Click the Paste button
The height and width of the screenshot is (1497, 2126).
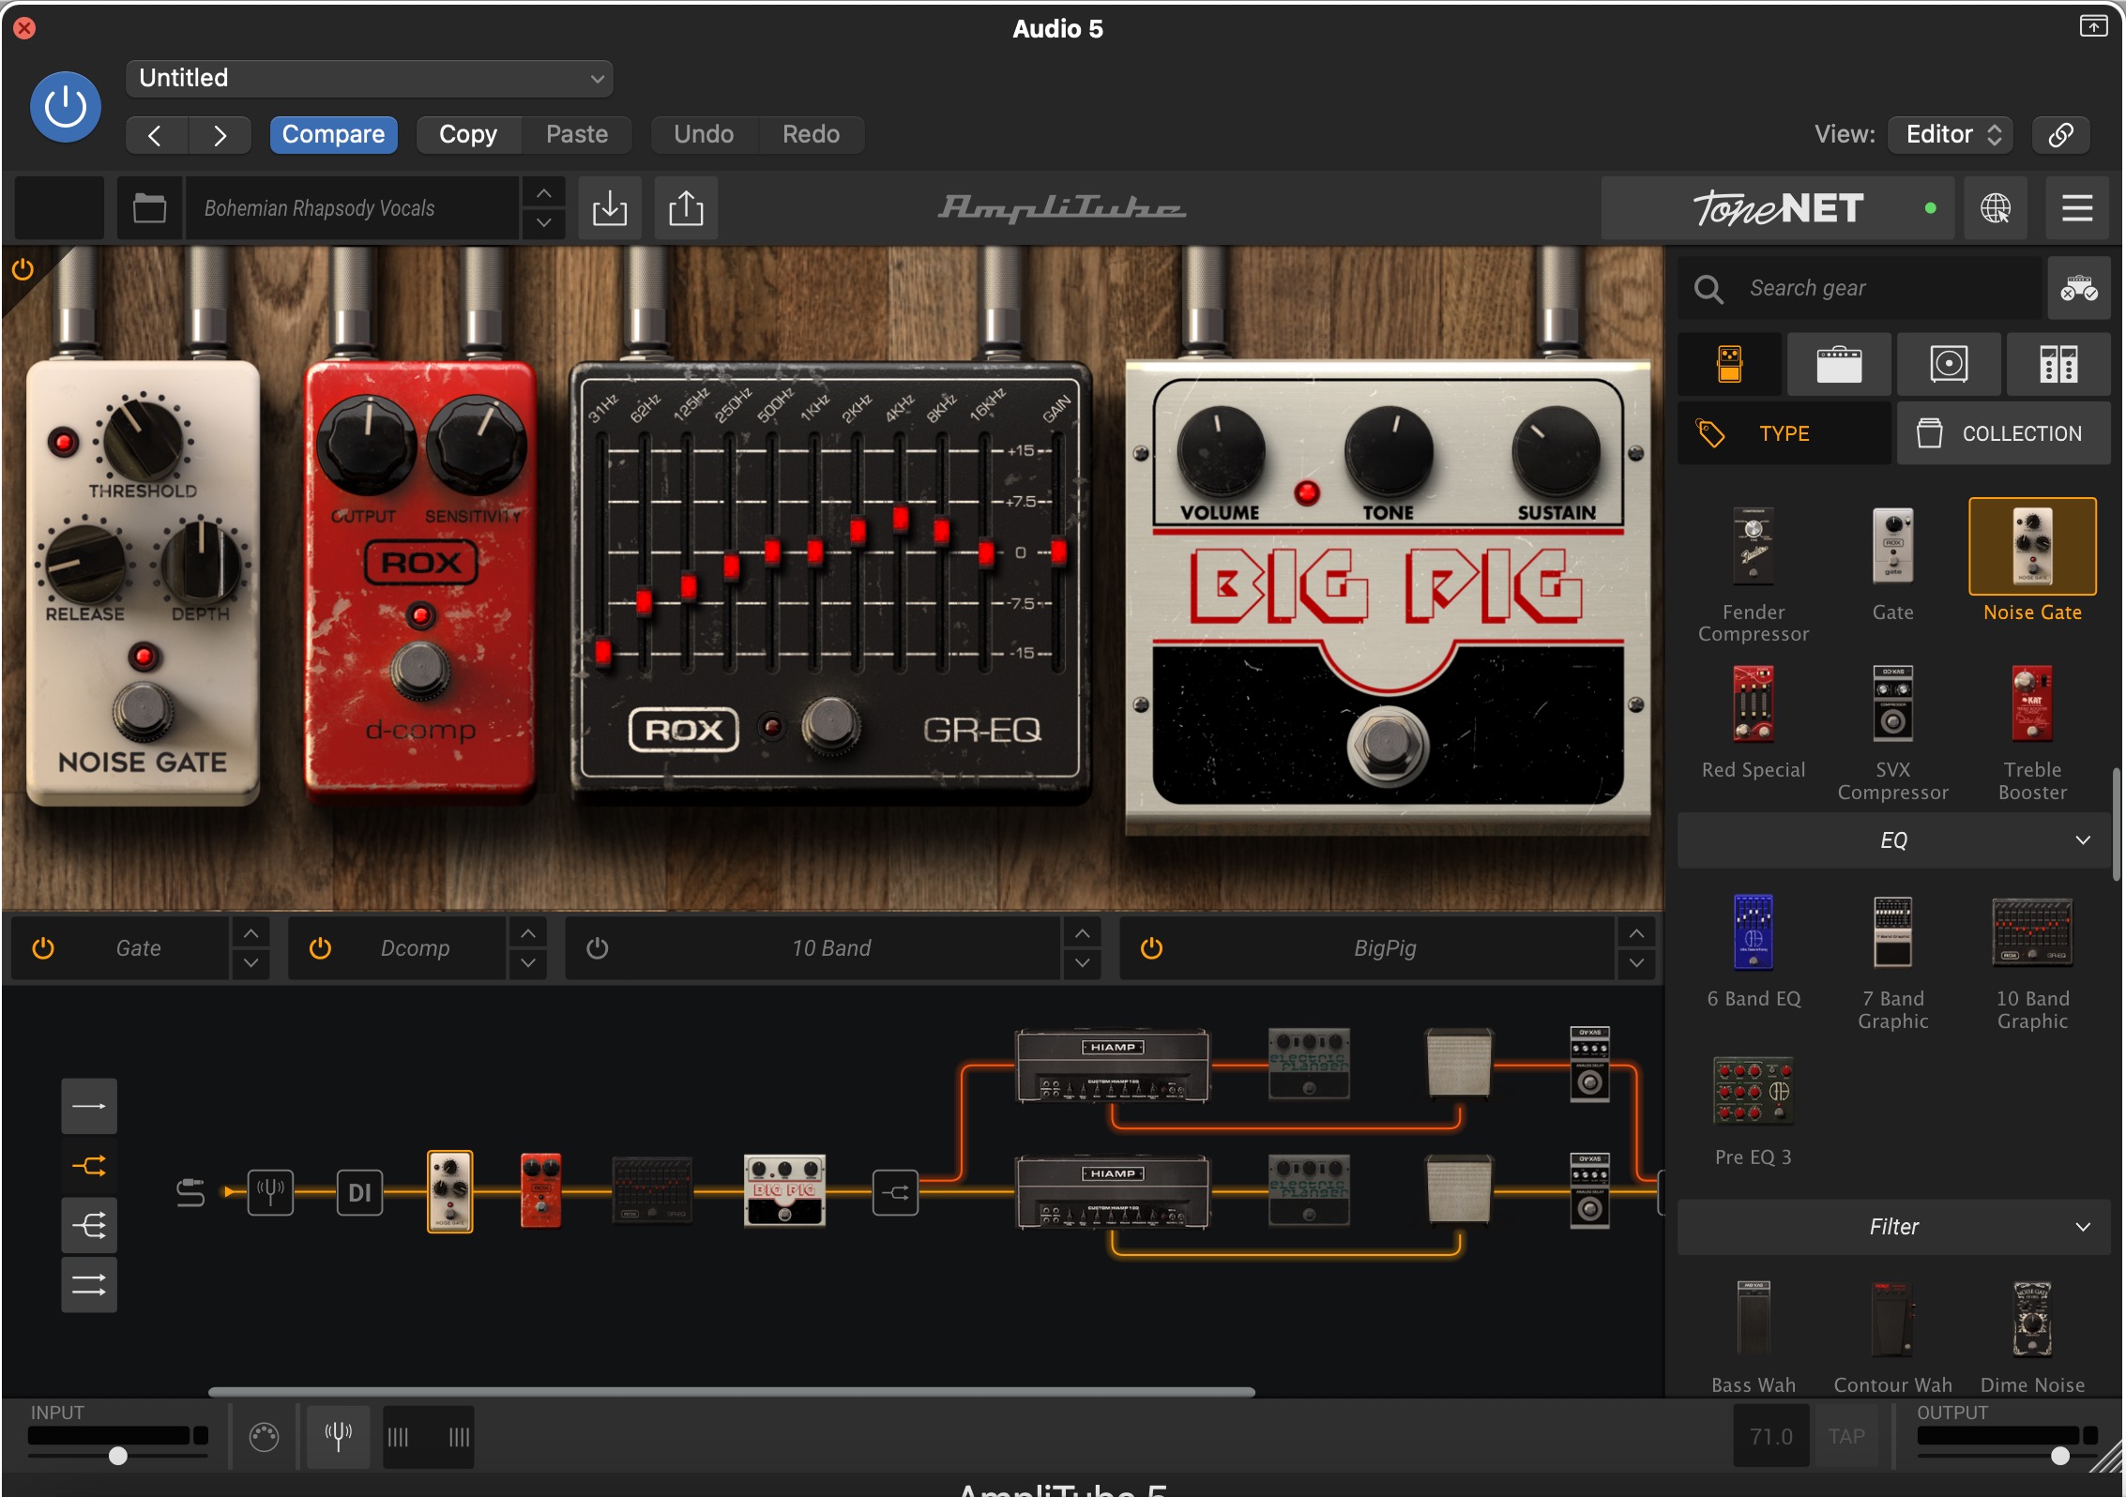[577, 134]
